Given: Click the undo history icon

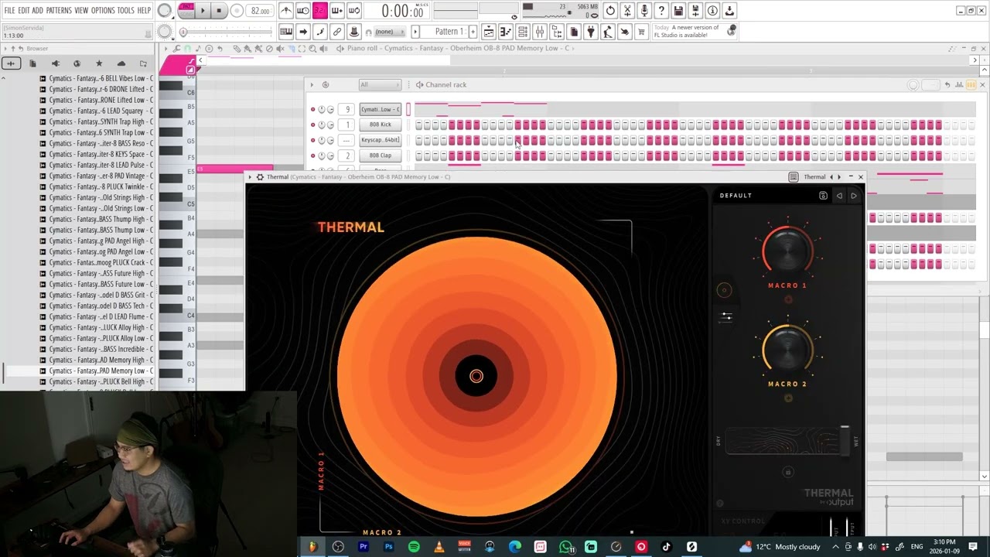Looking at the screenshot, I should pos(610,11).
